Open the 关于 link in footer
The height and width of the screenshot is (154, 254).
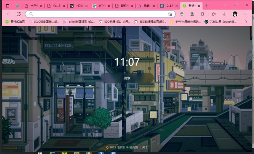pyautogui.click(x=145, y=147)
